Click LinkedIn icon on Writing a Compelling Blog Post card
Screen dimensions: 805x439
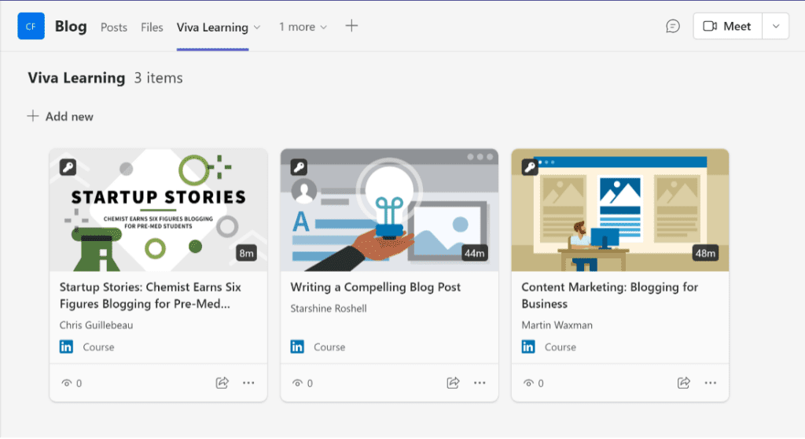[x=297, y=346]
